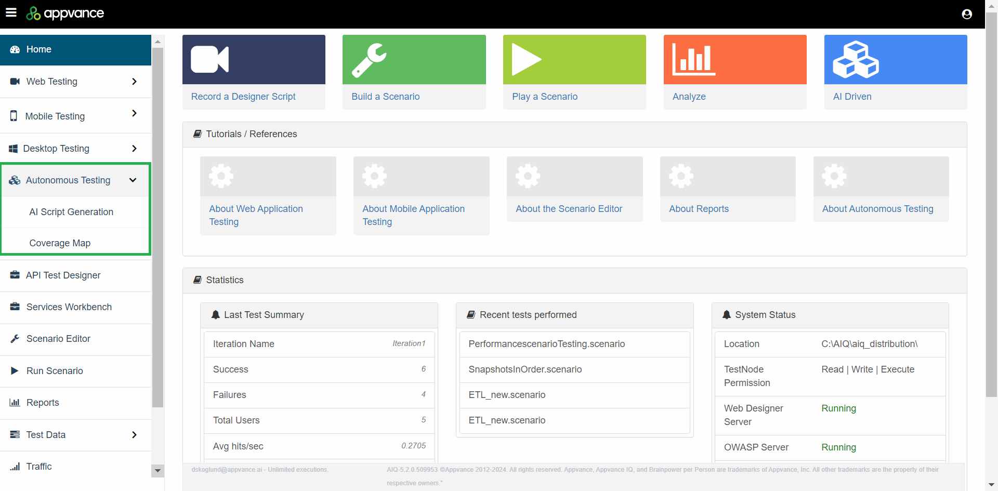Open About Autonomous Testing tutorial link
The image size is (998, 491).
(878, 209)
